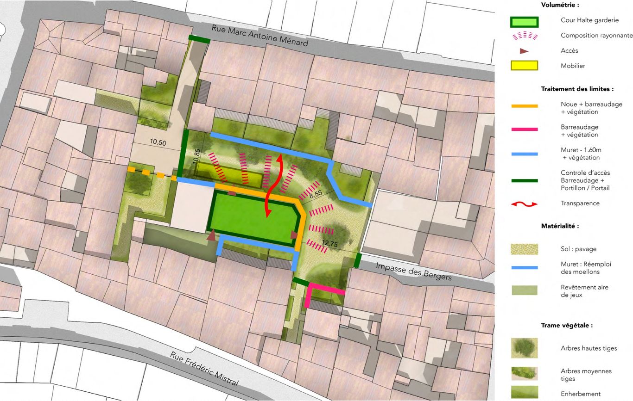Click the Cour Halte garderie legend text

(589, 20)
